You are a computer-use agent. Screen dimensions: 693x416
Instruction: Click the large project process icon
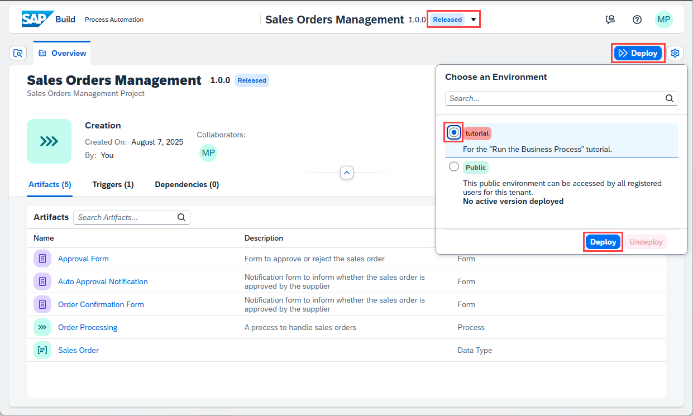pos(49,141)
